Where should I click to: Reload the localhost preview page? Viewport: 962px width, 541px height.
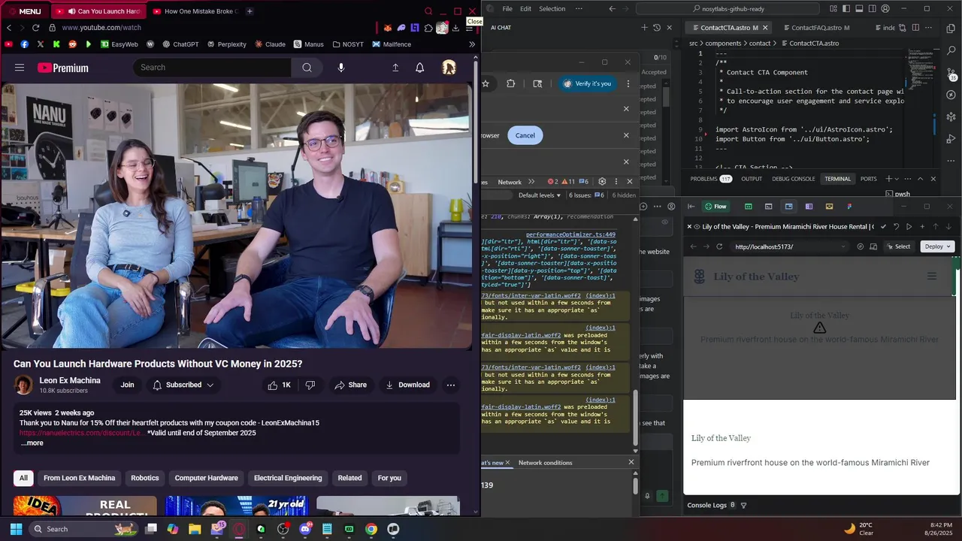tap(719, 246)
